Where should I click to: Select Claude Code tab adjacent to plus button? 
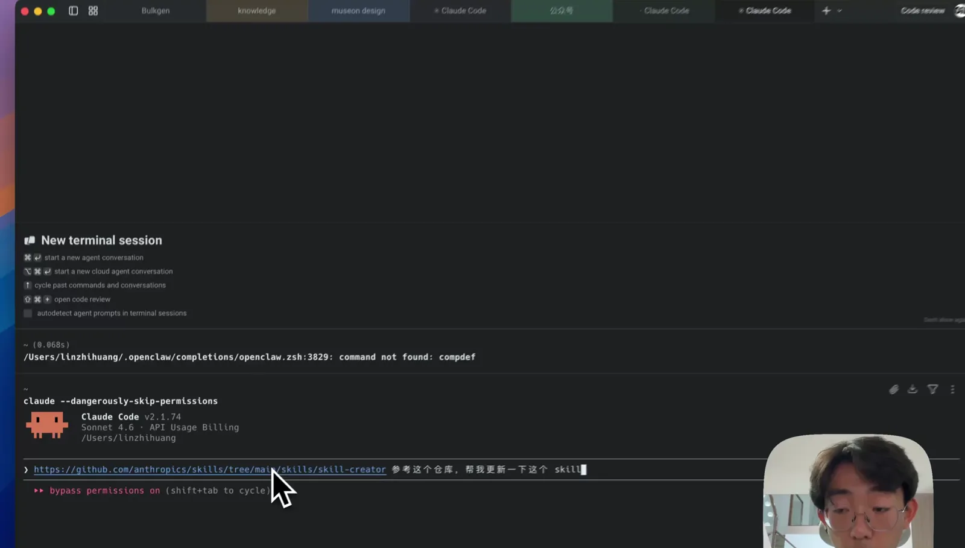[x=765, y=11]
